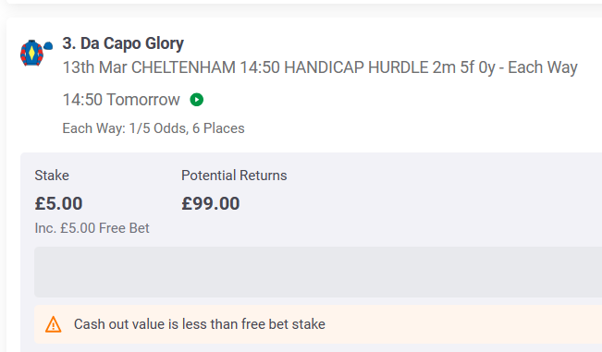
Task: Click the £99.00 potential returns value
Action: point(211,203)
